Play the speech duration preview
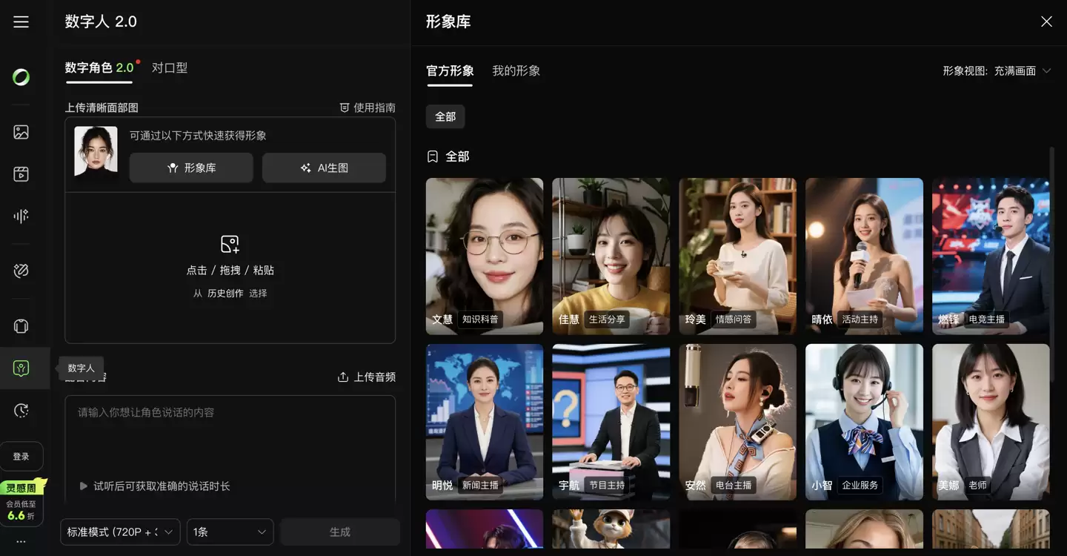Viewport: 1067px width, 556px height. click(x=83, y=486)
